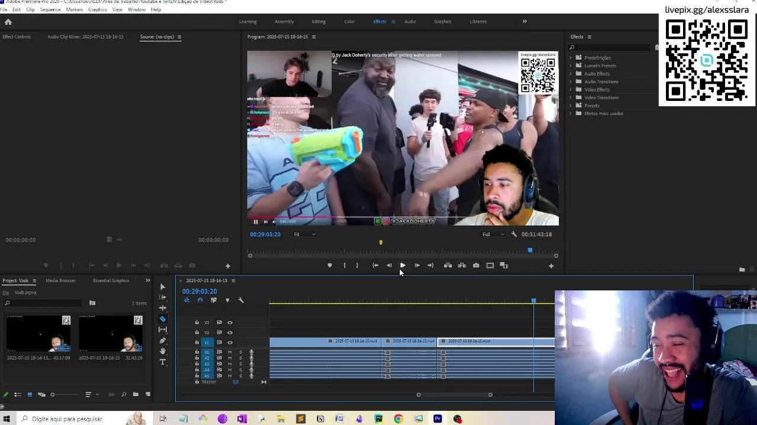Solo audio track A2
Viewport: 757px width, 425px height.
coord(241,358)
